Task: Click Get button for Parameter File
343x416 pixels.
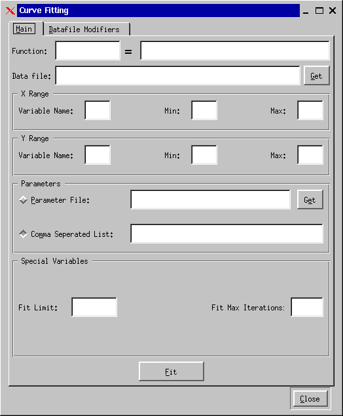Action: click(310, 199)
